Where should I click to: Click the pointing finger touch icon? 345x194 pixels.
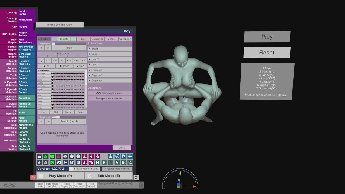pyautogui.click(x=97, y=156)
